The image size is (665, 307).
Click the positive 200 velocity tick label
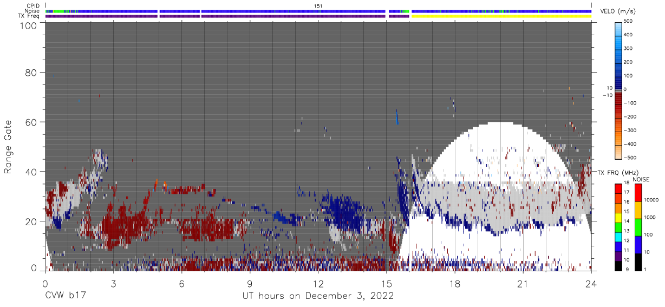[628, 62]
